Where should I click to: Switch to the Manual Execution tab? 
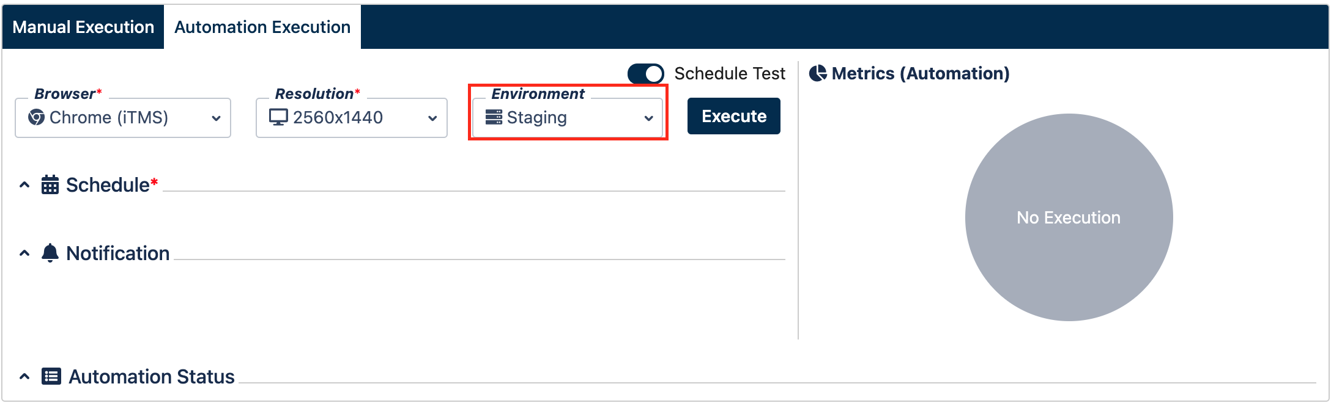[x=83, y=27]
